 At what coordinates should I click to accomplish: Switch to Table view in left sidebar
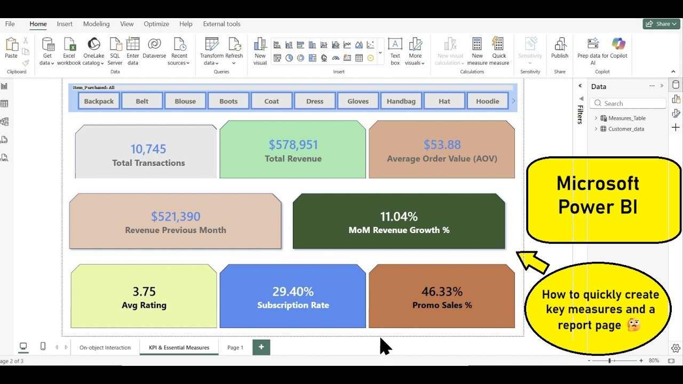(4, 104)
